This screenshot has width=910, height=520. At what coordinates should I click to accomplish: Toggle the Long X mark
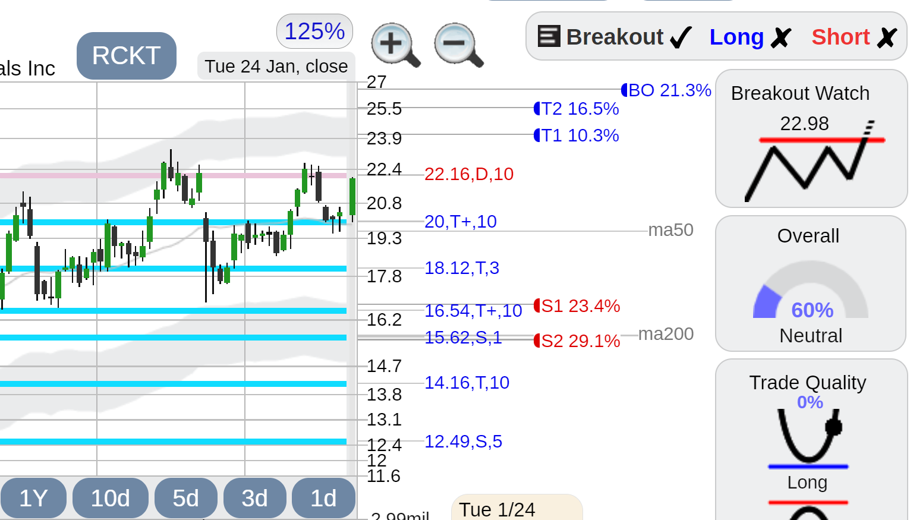click(x=780, y=37)
